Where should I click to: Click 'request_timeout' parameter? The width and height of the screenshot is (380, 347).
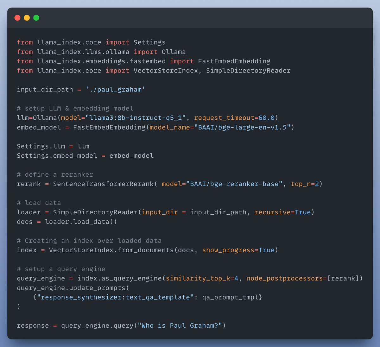[x=224, y=118]
